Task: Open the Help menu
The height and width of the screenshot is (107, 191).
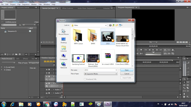Action: coord(53,4)
